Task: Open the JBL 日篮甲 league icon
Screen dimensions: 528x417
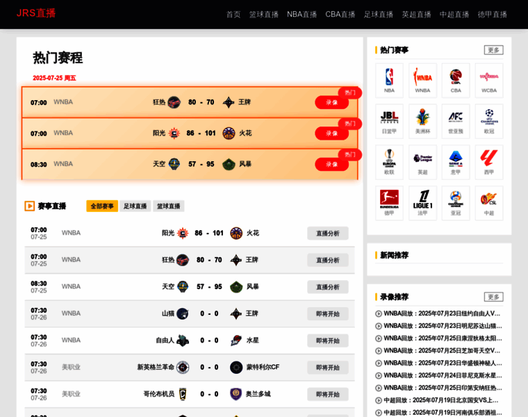Action: pos(389,121)
